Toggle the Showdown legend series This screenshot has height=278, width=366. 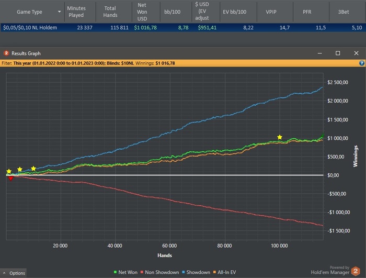click(x=196, y=272)
